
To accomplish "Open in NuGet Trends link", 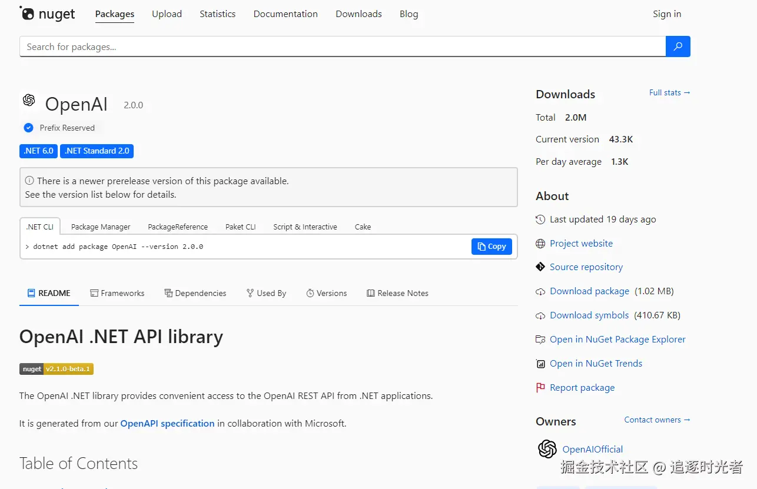I will point(596,363).
